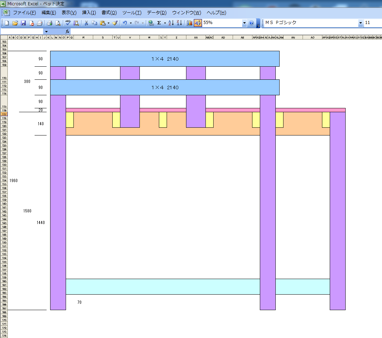Click the cell showing 70
This screenshot has height=338, width=382.
(x=79, y=302)
